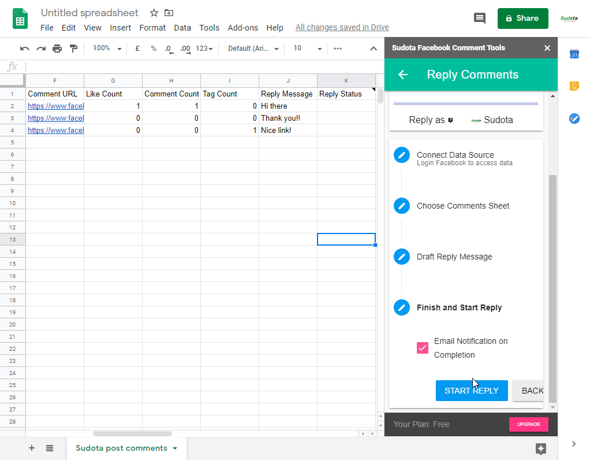Screen dimensions: 590x460
Task: Click the Undo toolbar icon
Action: tap(24, 49)
